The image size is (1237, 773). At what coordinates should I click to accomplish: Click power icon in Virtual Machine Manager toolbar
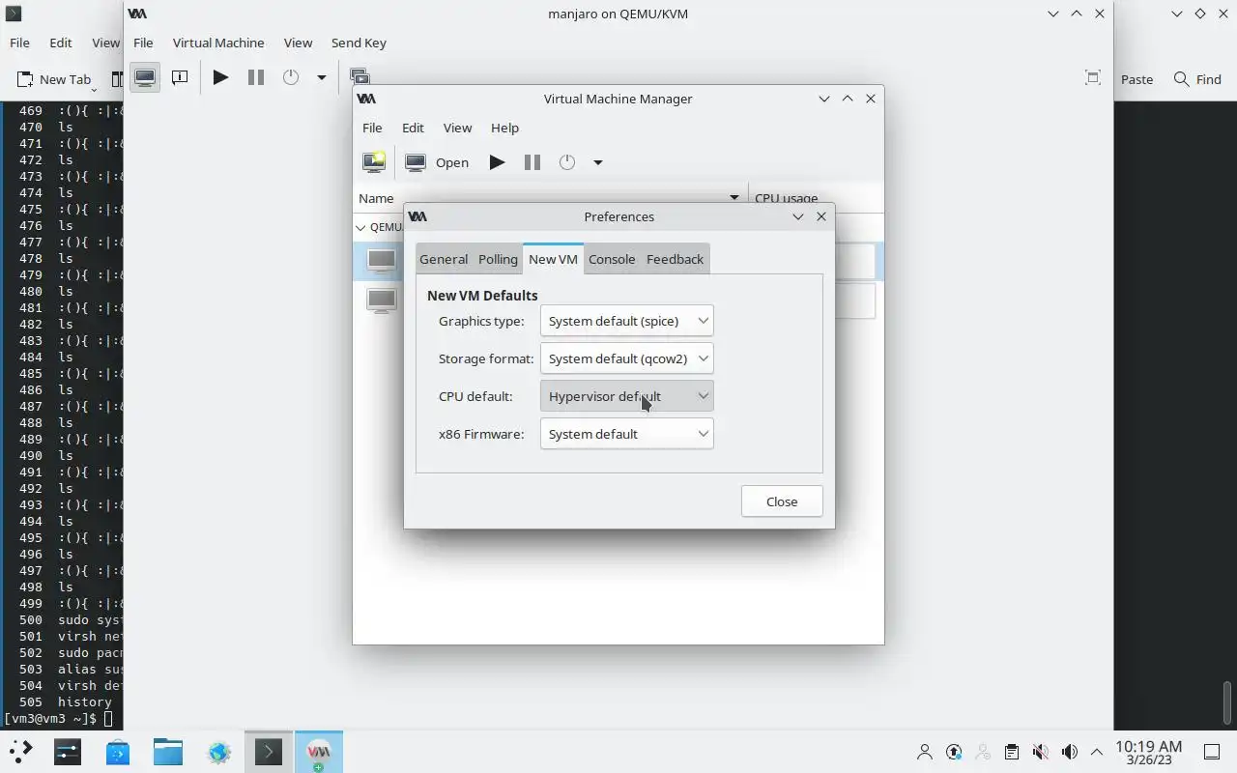(567, 162)
